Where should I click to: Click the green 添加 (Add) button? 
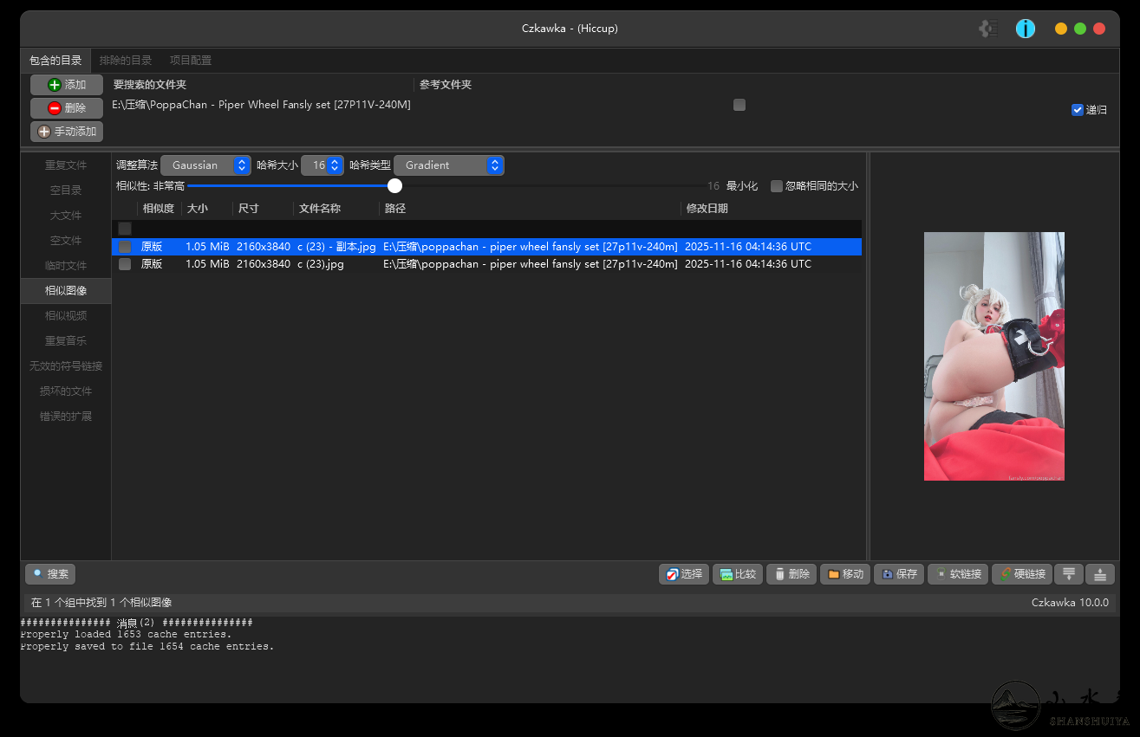pyautogui.click(x=67, y=85)
